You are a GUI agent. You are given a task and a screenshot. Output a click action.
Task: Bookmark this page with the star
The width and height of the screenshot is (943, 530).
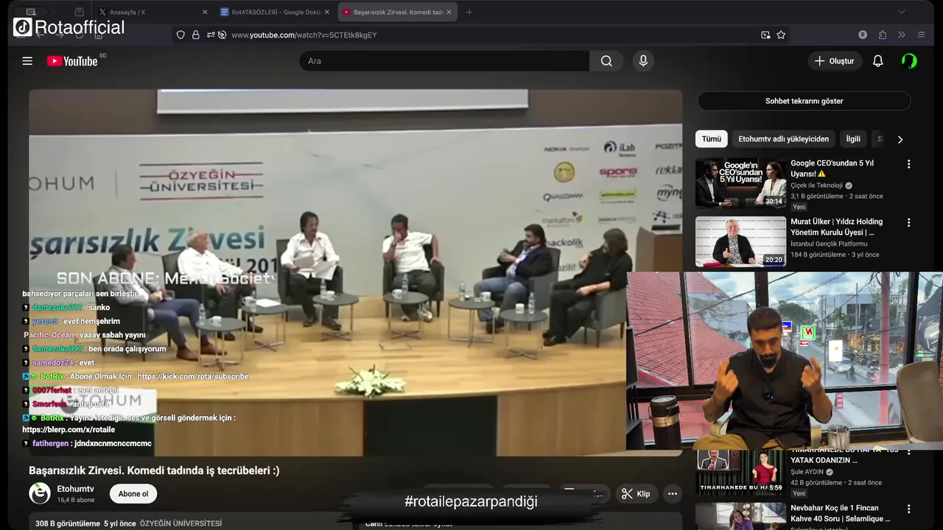781,35
